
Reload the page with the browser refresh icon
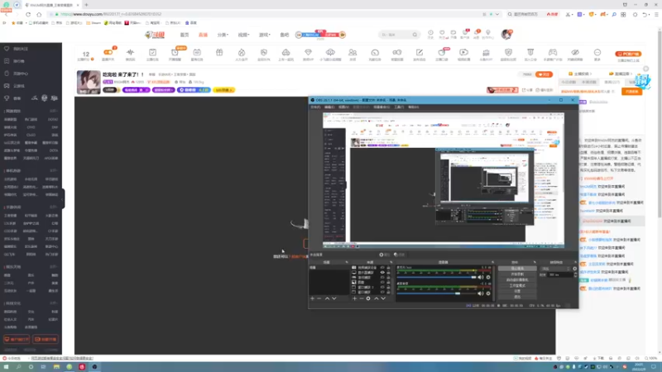(28, 14)
